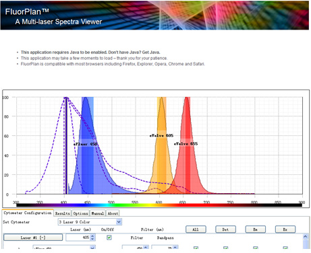Click the Em button
This screenshot has width=311, height=253.
click(x=256, y=229)
